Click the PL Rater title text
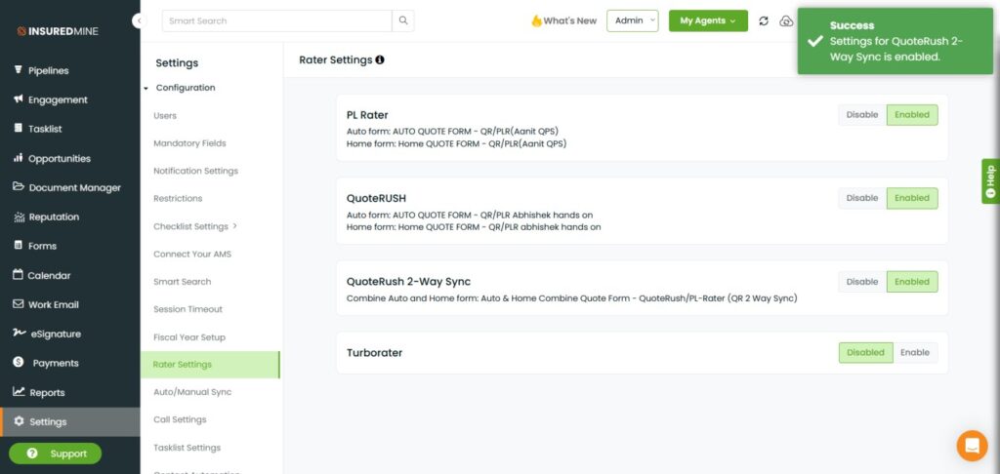This screenshot has width=1000, height=474. 367,115
